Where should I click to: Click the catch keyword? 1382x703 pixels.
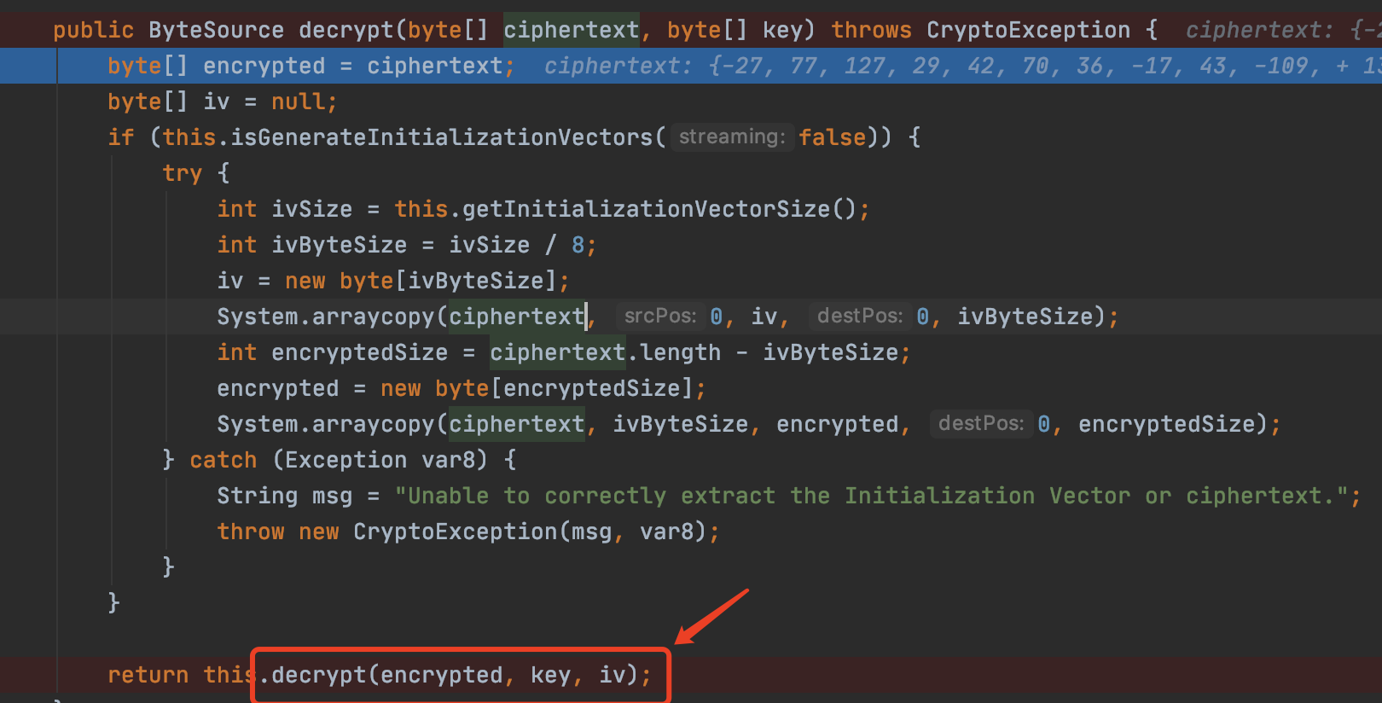[x=223, y=460]
